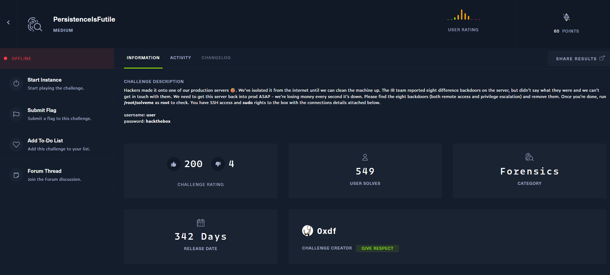Viewport: 610px width, 275px height.
Task: Click the user rating bar chart
Action: pos(464,15)
